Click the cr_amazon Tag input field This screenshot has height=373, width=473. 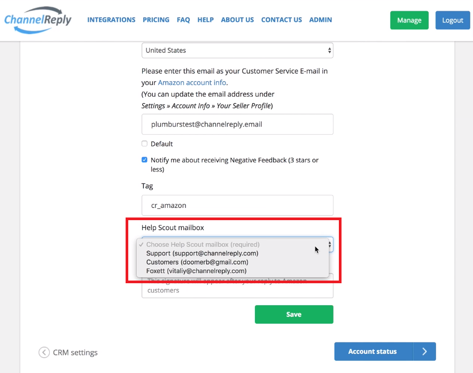click(x=237, y=205)
